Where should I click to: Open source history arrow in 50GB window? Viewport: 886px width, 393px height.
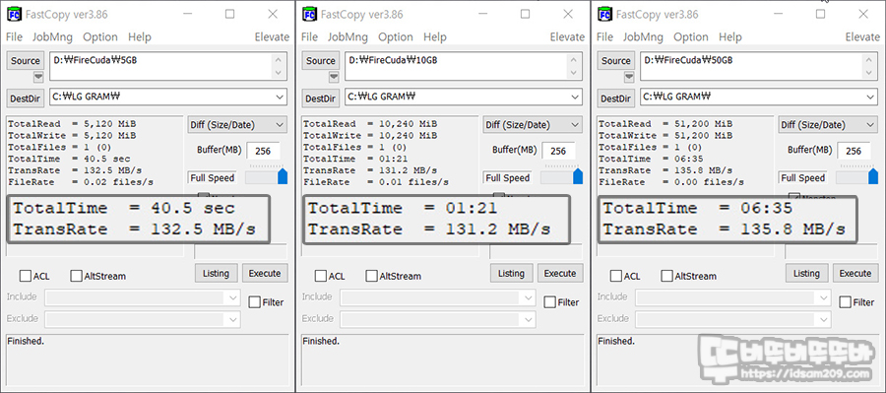[629, 77]
